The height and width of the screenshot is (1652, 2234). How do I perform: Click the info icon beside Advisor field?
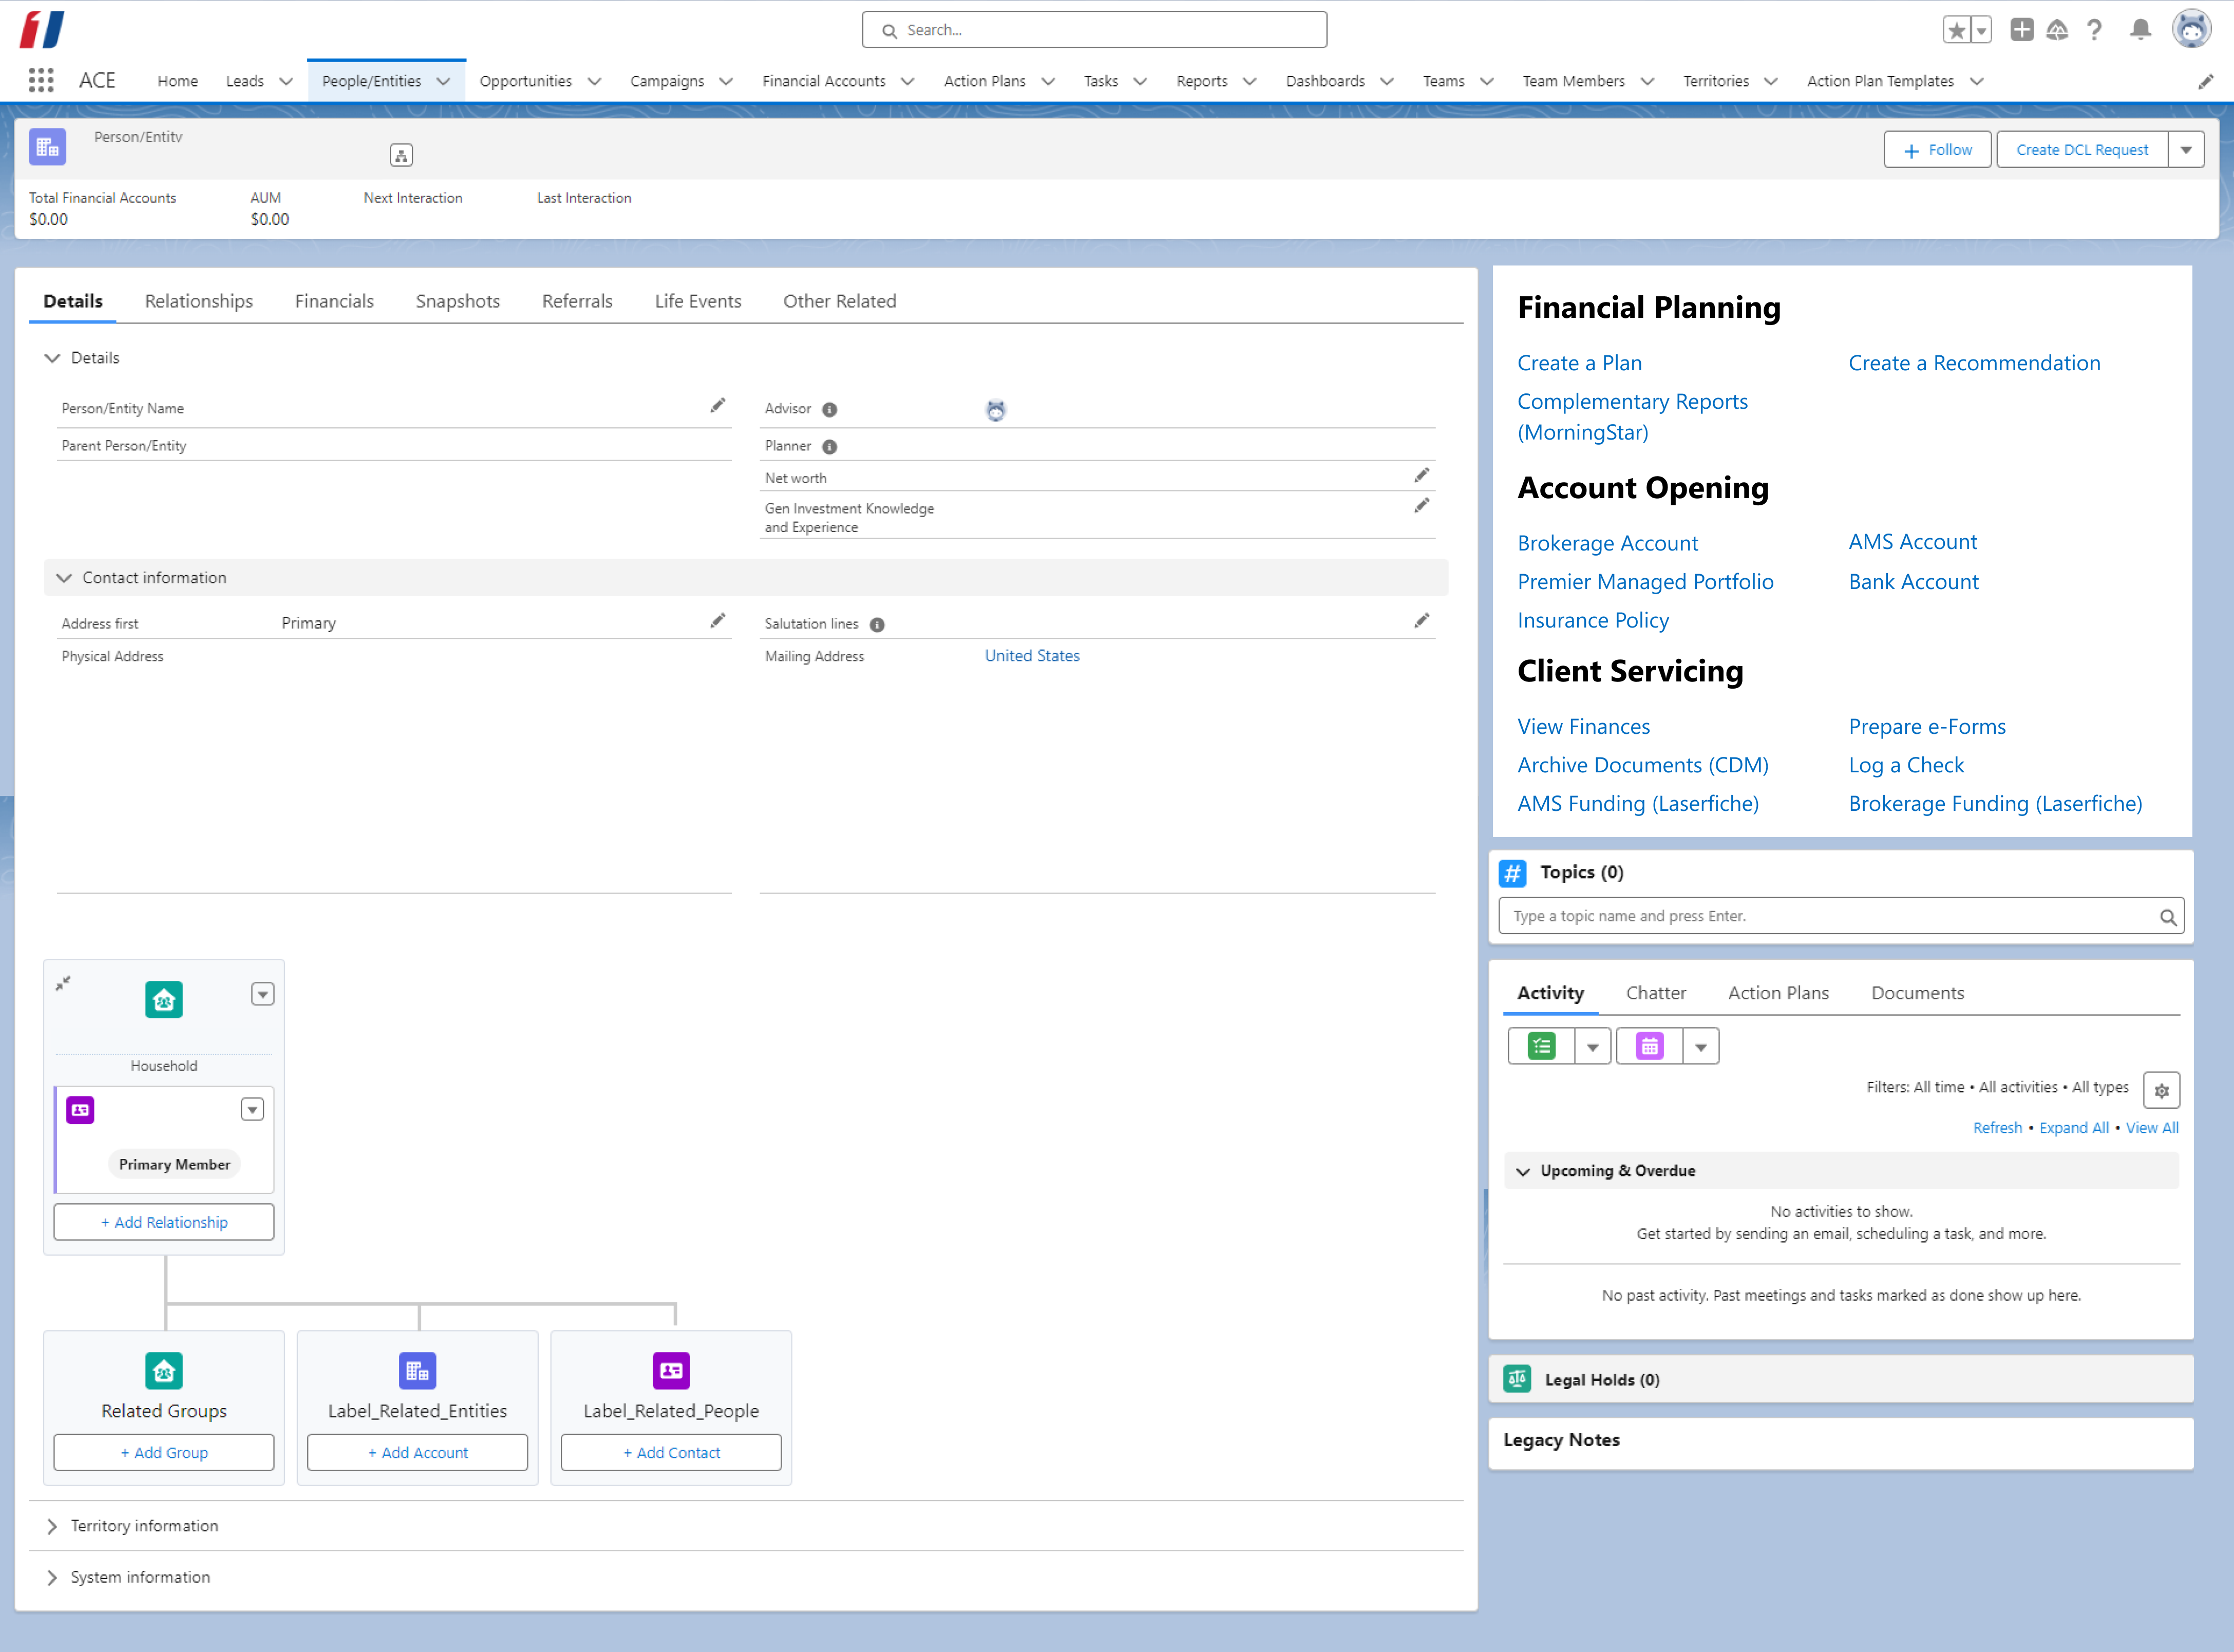pos(830,409)
